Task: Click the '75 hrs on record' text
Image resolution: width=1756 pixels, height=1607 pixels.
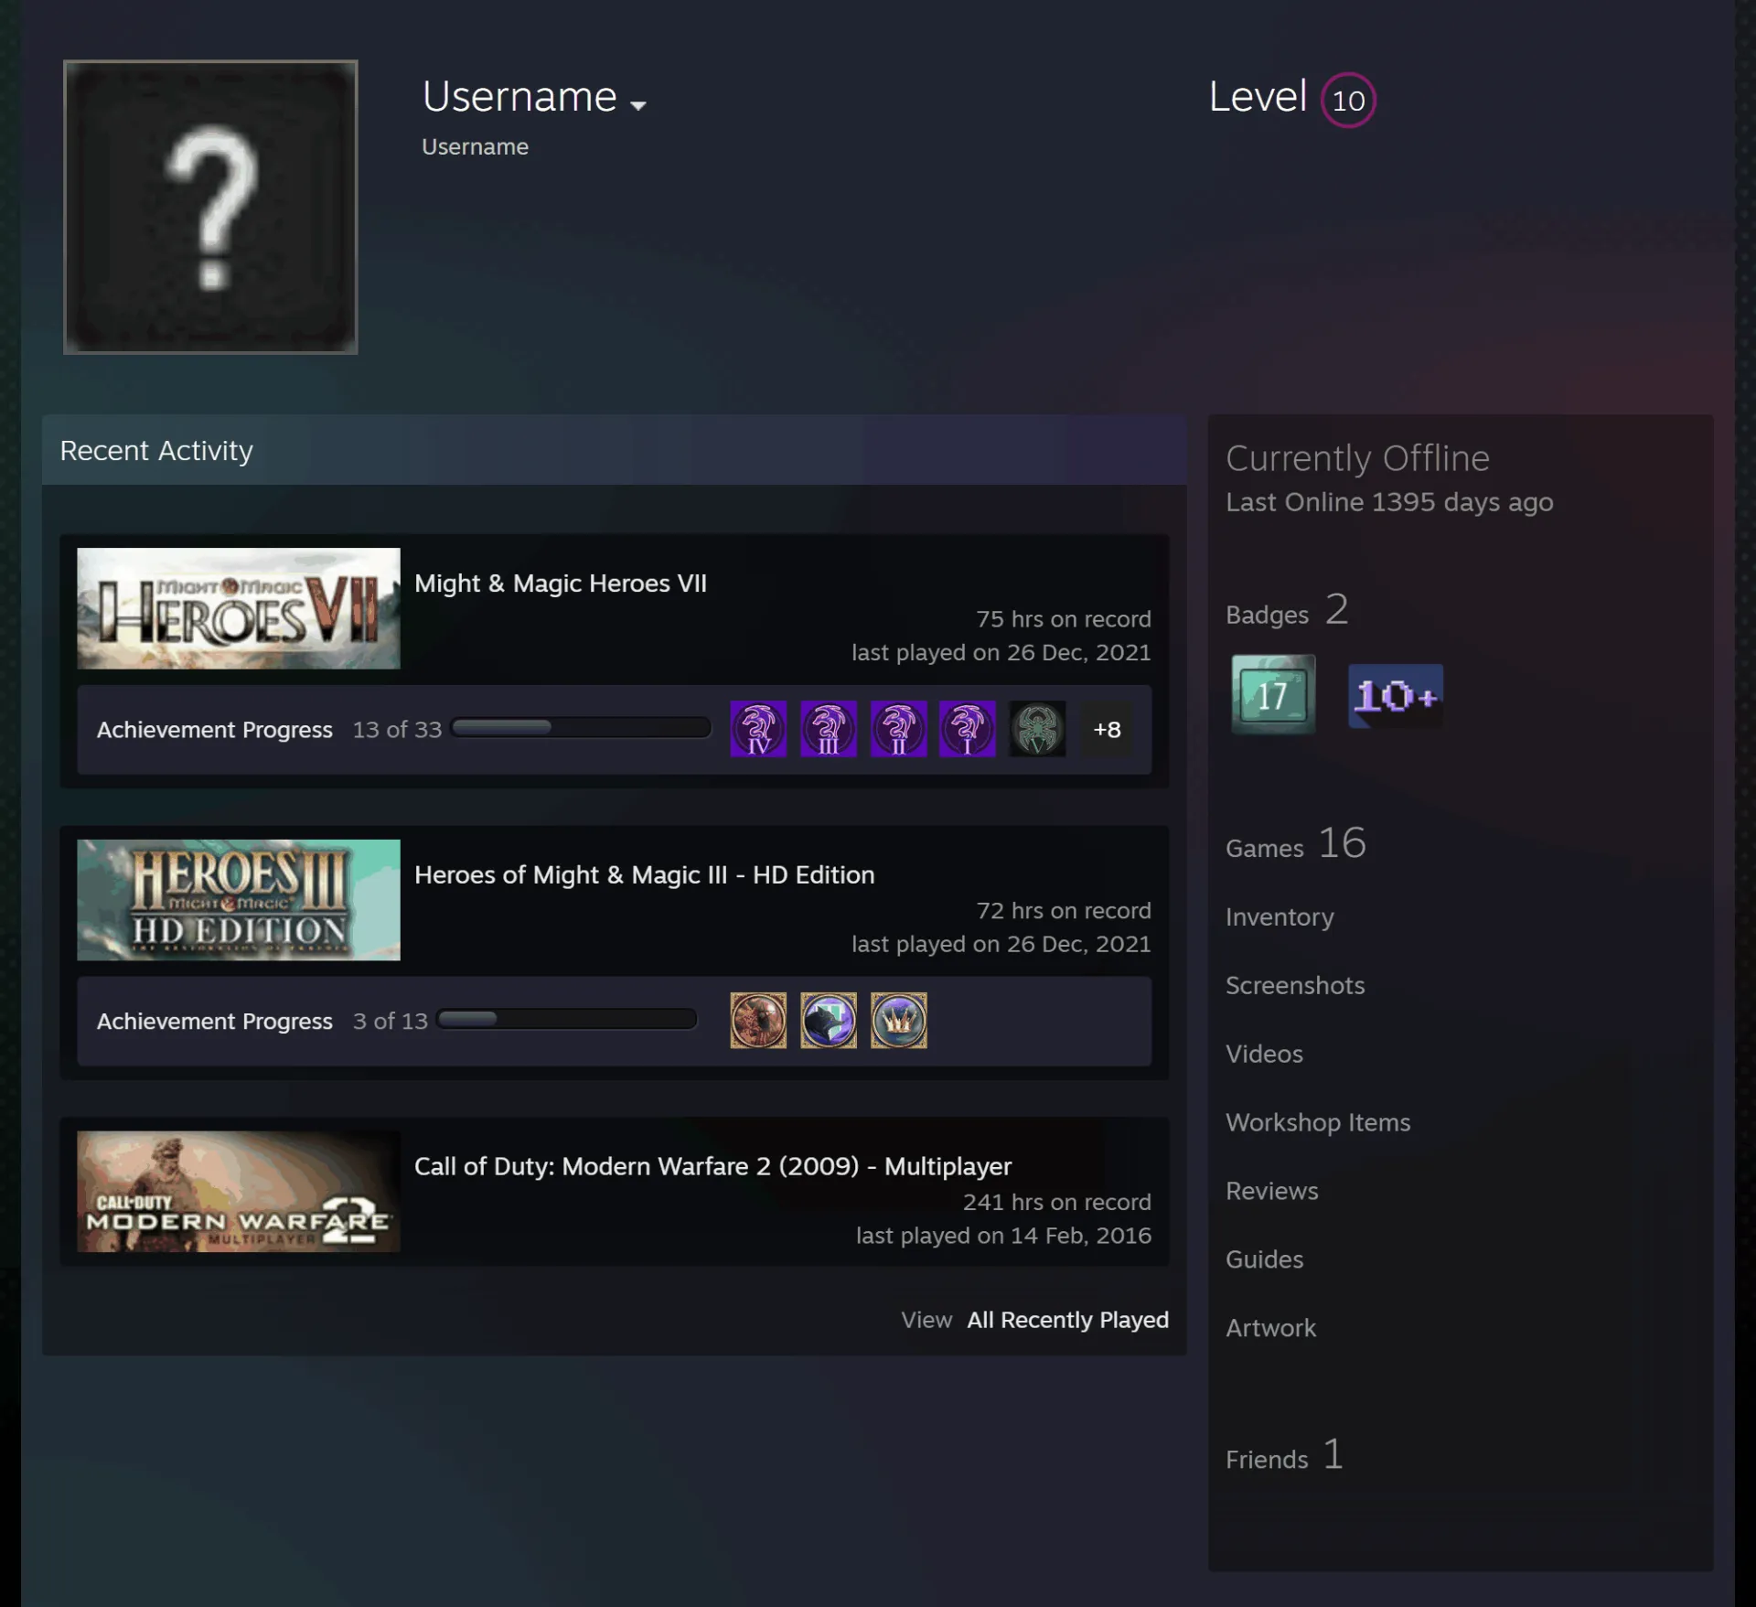Action: 1063,619
